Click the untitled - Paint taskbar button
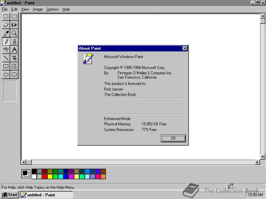266x199 pixels. 47,195
